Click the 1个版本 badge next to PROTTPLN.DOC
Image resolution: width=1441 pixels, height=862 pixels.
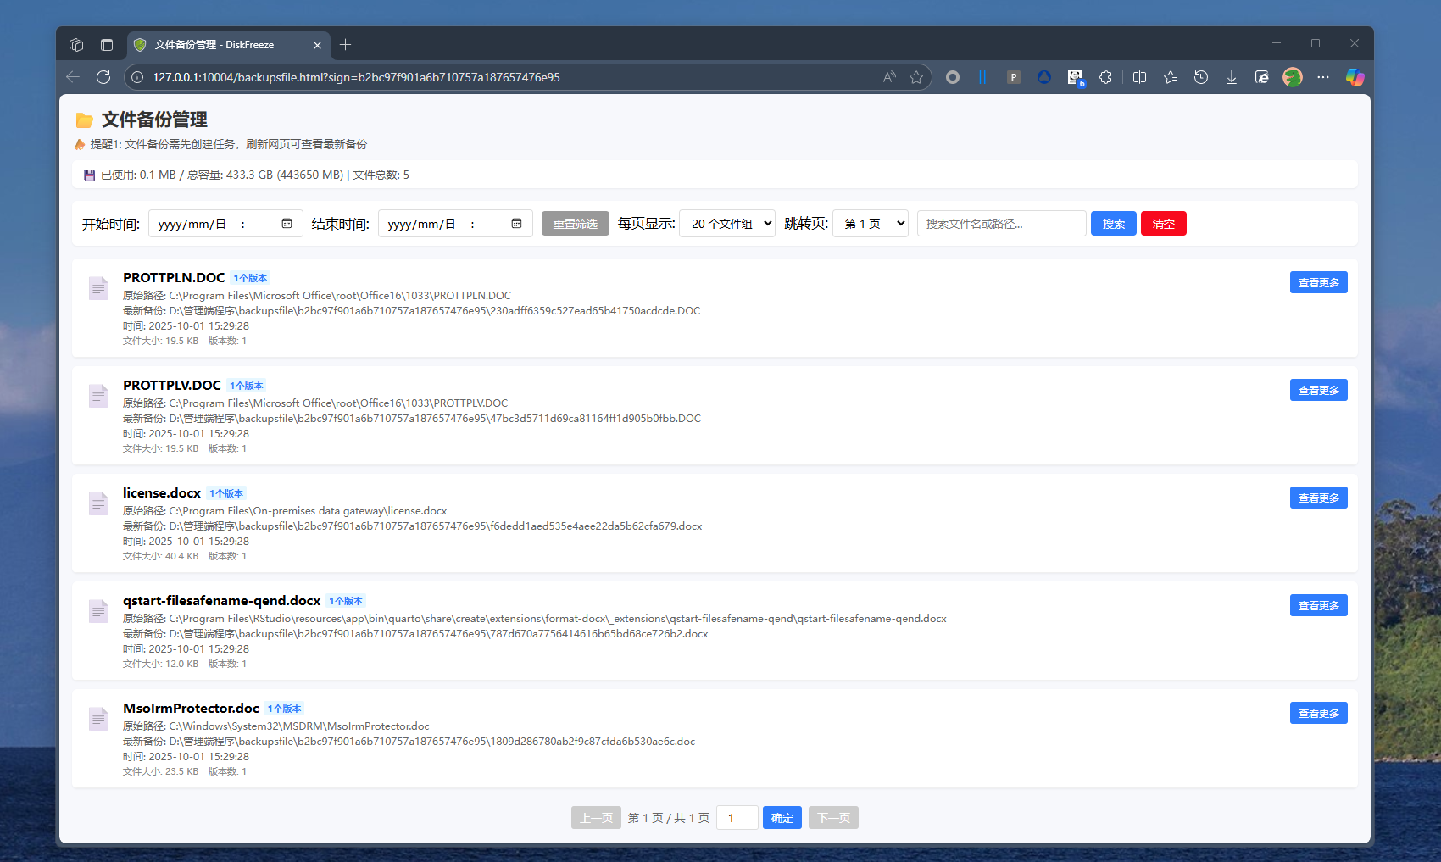(250, 278)
